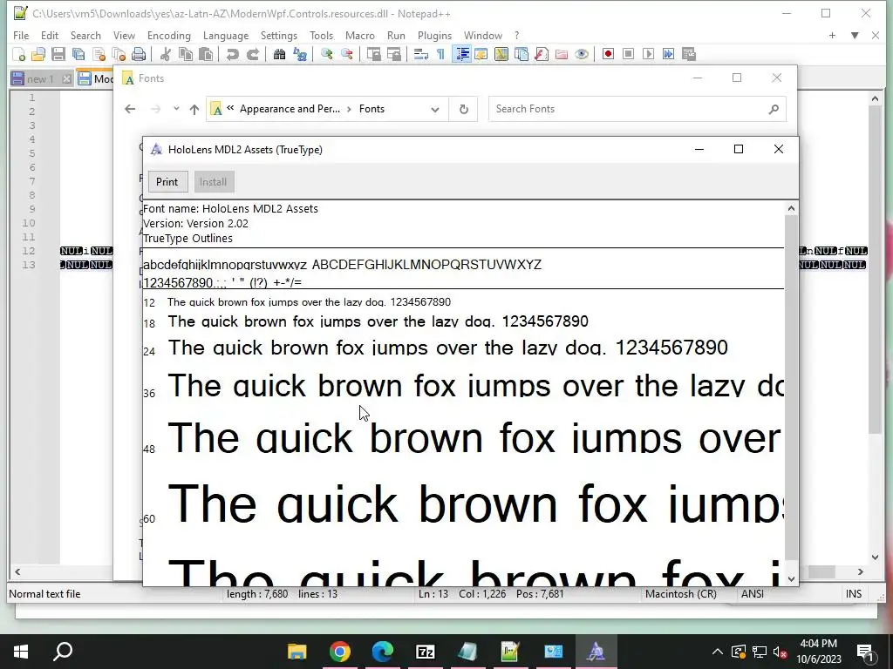Image resolution: width=893 pixels, height=669 pixels.
Task: Open the Edit menu
Action: click(50, 35)
